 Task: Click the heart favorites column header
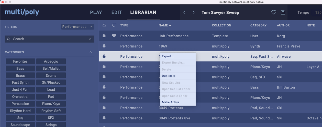(x=114, y=25)
